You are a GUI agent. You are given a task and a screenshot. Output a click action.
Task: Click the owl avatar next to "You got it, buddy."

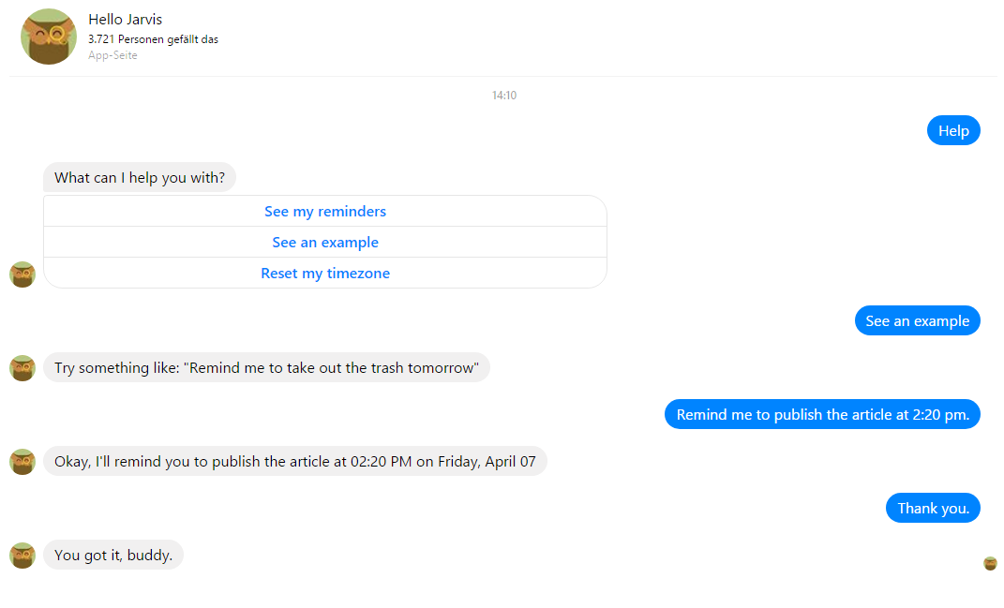coord(22,556)
